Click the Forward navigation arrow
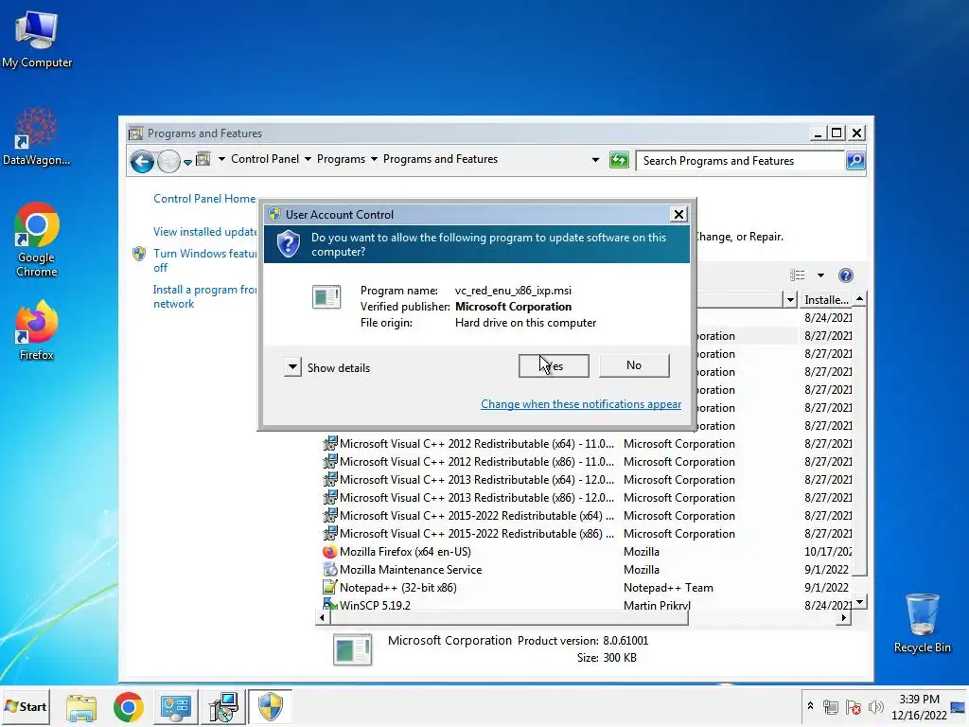 (x=168, y=161)
